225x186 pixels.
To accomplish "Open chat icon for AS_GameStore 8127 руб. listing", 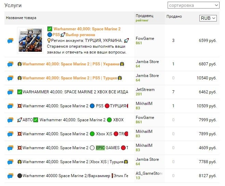I will (10, 176).
